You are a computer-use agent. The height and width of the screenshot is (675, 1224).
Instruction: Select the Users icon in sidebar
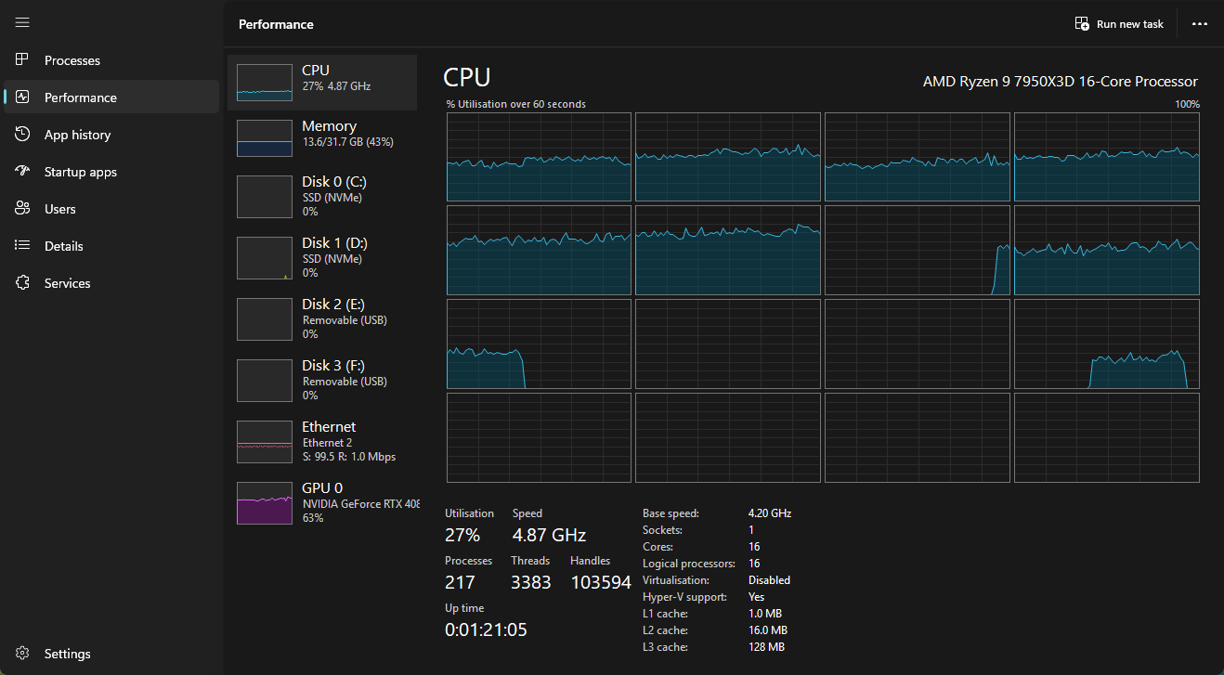pyautogui.click(x=23, y=209)
